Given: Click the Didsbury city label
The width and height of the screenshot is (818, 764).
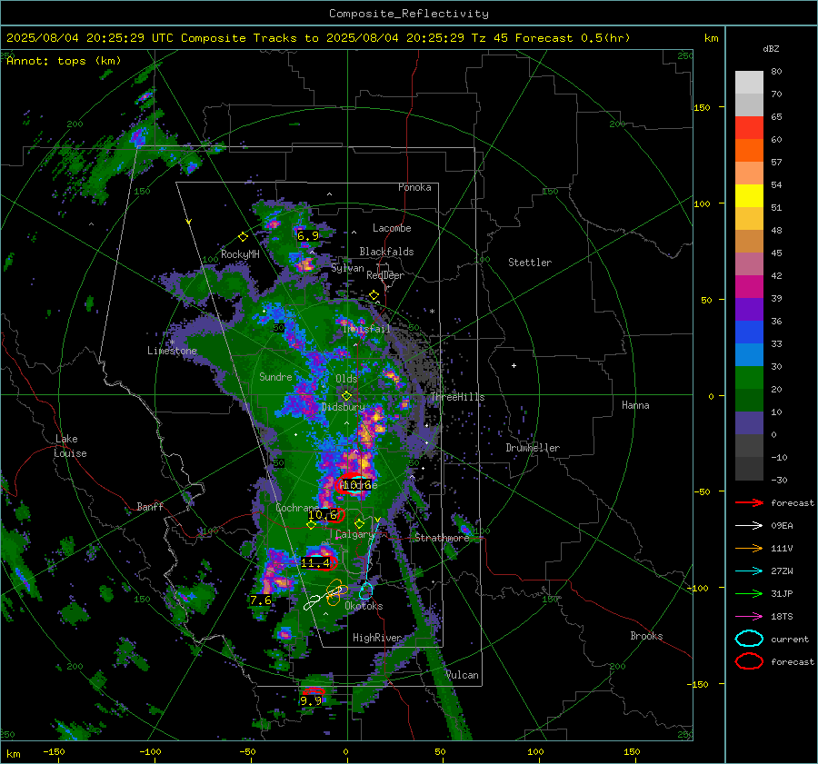Looking at the screenshot, I should 343,407.
